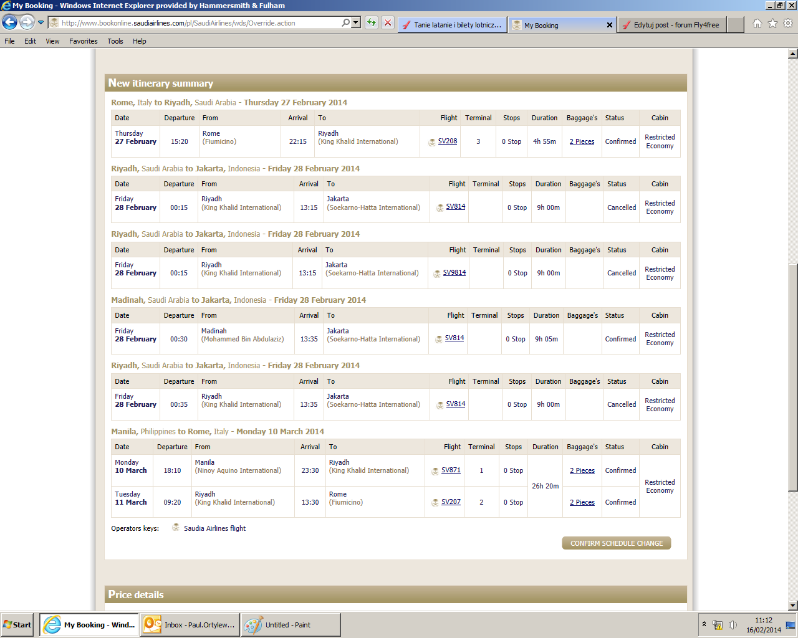Open recent pages dropdown next to Forward
Screen dimensions: 798x638
tap(41, 22)
